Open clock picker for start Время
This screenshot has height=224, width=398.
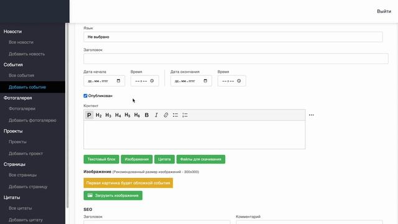[152, 81]
